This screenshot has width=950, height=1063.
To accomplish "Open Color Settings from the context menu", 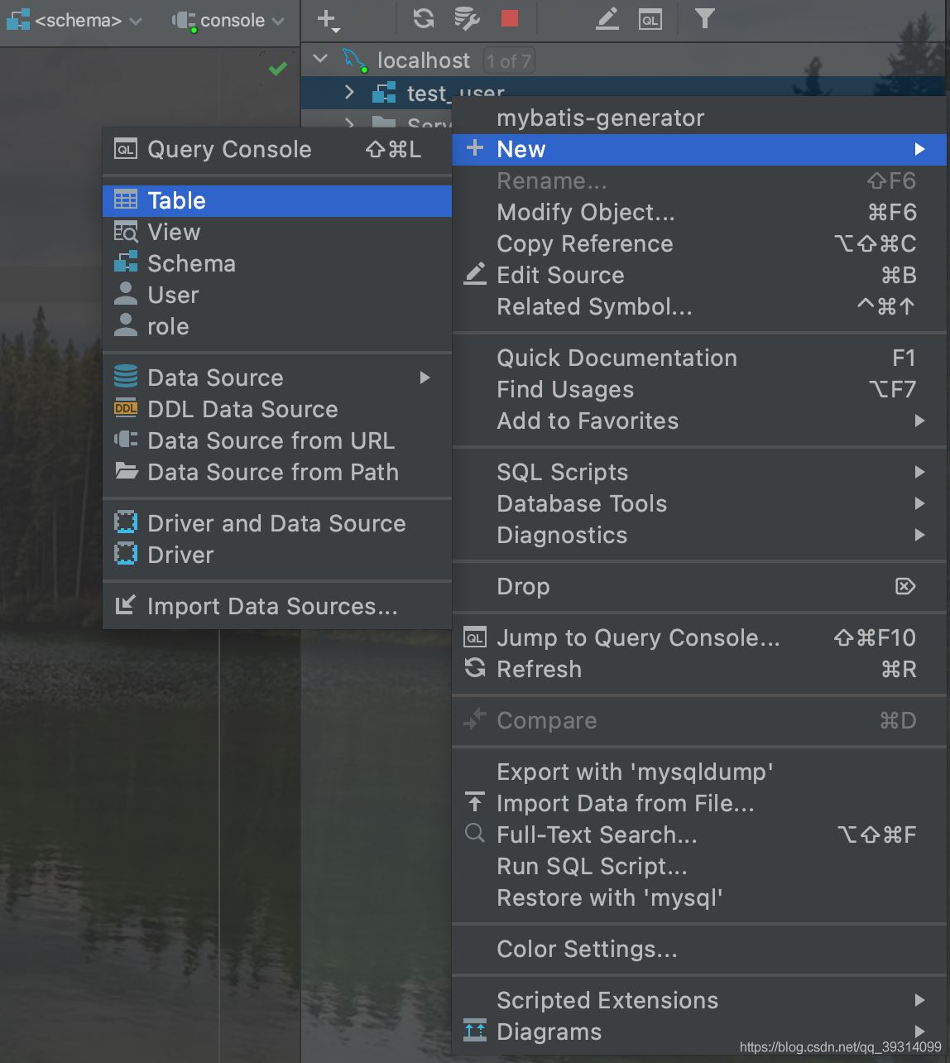I will (587, 949).
